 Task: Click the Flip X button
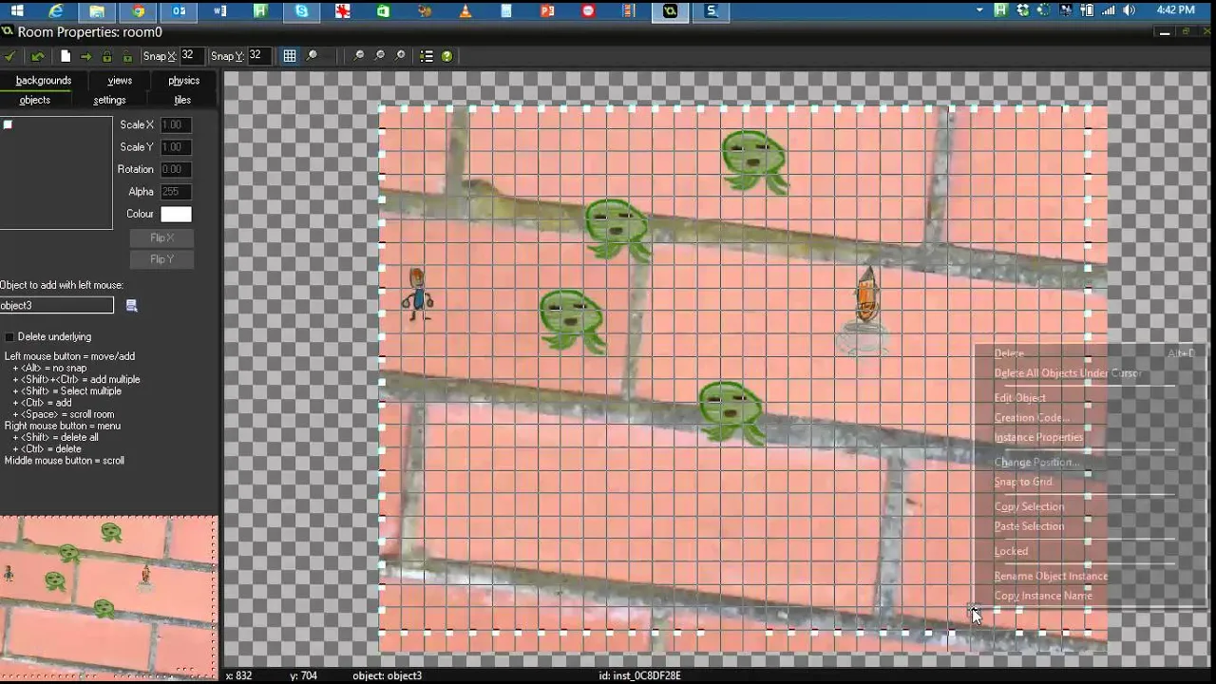tap(161, 237)
